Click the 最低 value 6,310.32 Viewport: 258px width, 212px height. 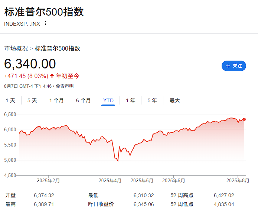[x=144, y=195]
